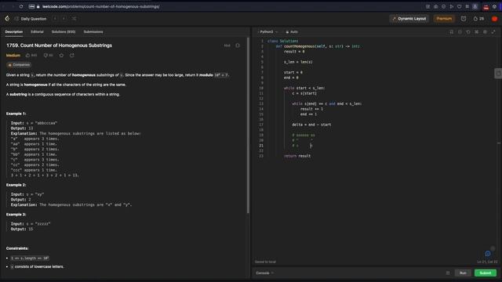The width and height of the screenshot is (502, 282).
Task: Click the LeetCode logo icon
Action: pyautogui.click(x=7, y=19)
